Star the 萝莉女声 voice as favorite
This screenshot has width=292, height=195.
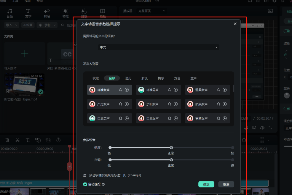(218, 118)
